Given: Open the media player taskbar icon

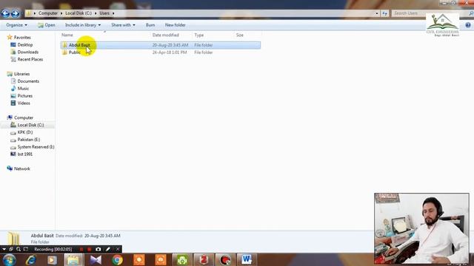Looking at the screenshot, I should pos(52,259).
